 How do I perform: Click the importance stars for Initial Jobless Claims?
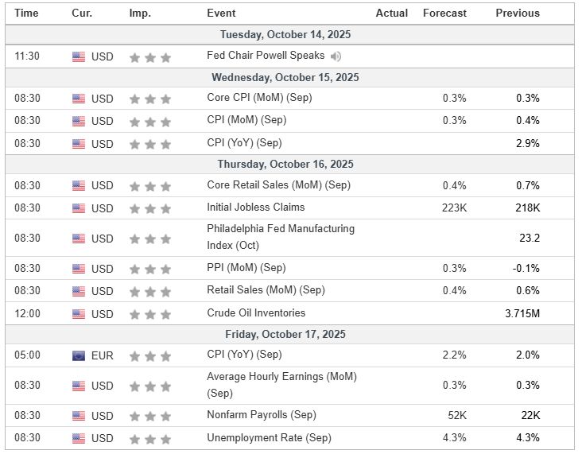click(x=150, y=208)
